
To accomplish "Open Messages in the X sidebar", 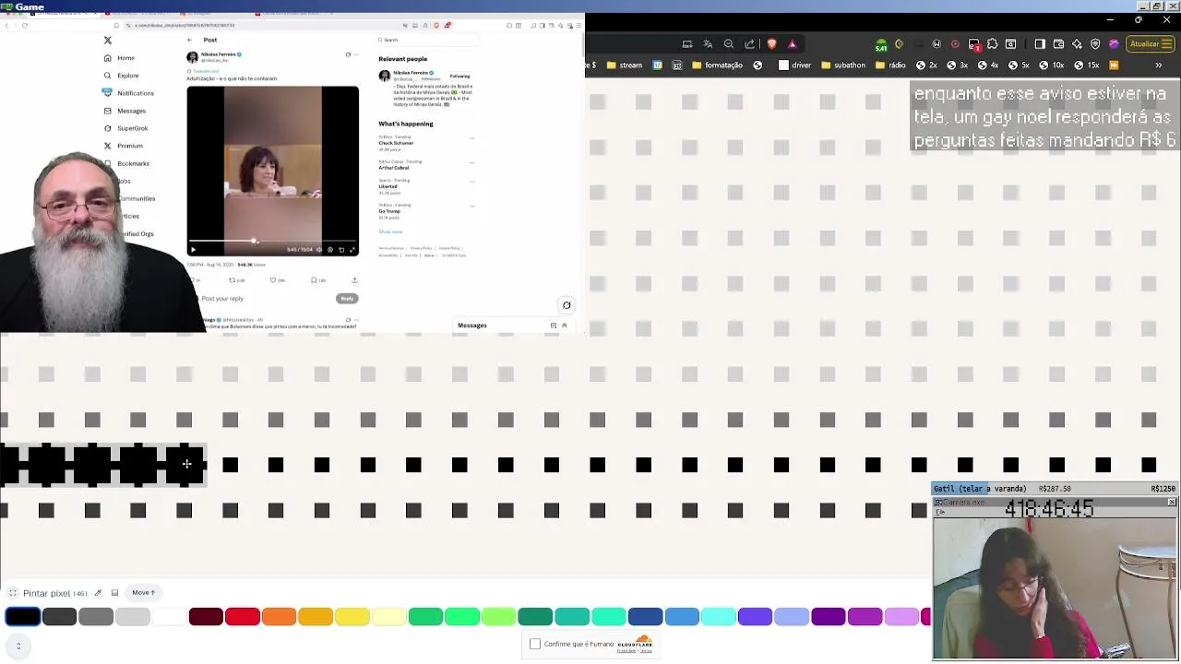I will coord(125,111).
